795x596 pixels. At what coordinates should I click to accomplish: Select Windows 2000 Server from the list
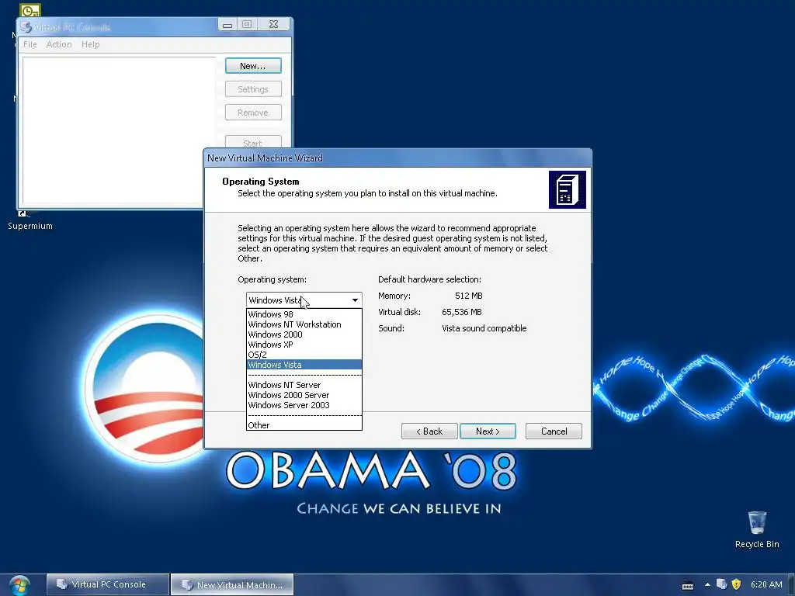pos(304,395)
